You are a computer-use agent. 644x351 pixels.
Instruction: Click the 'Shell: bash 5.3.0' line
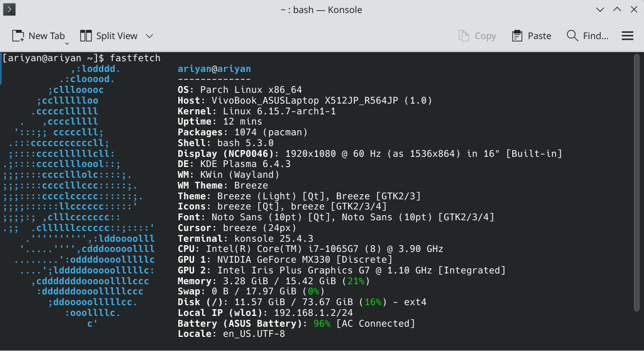tap(225, 143)
